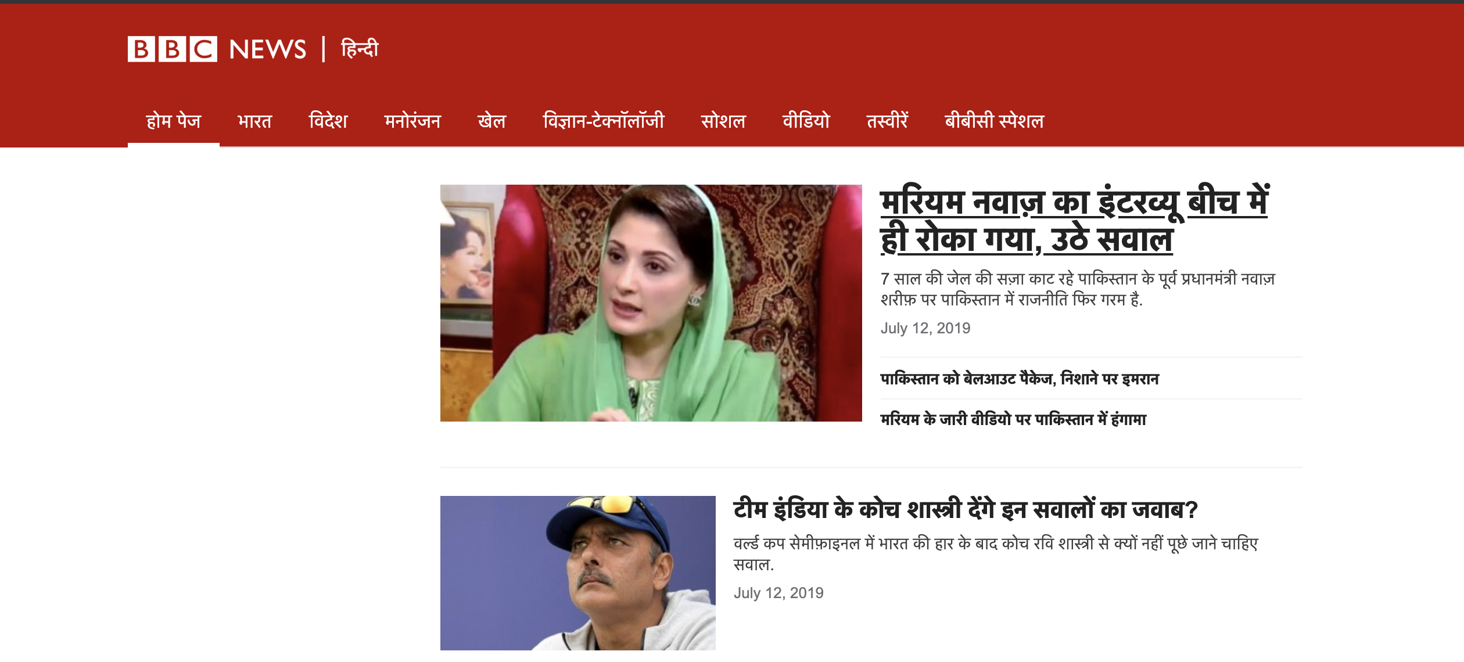Open the पाकिस्तान को बेलआउट पैकेज link
The width and height of the screenshot is (1464, 662).
pyautogui.click(x=1020, y=379)
